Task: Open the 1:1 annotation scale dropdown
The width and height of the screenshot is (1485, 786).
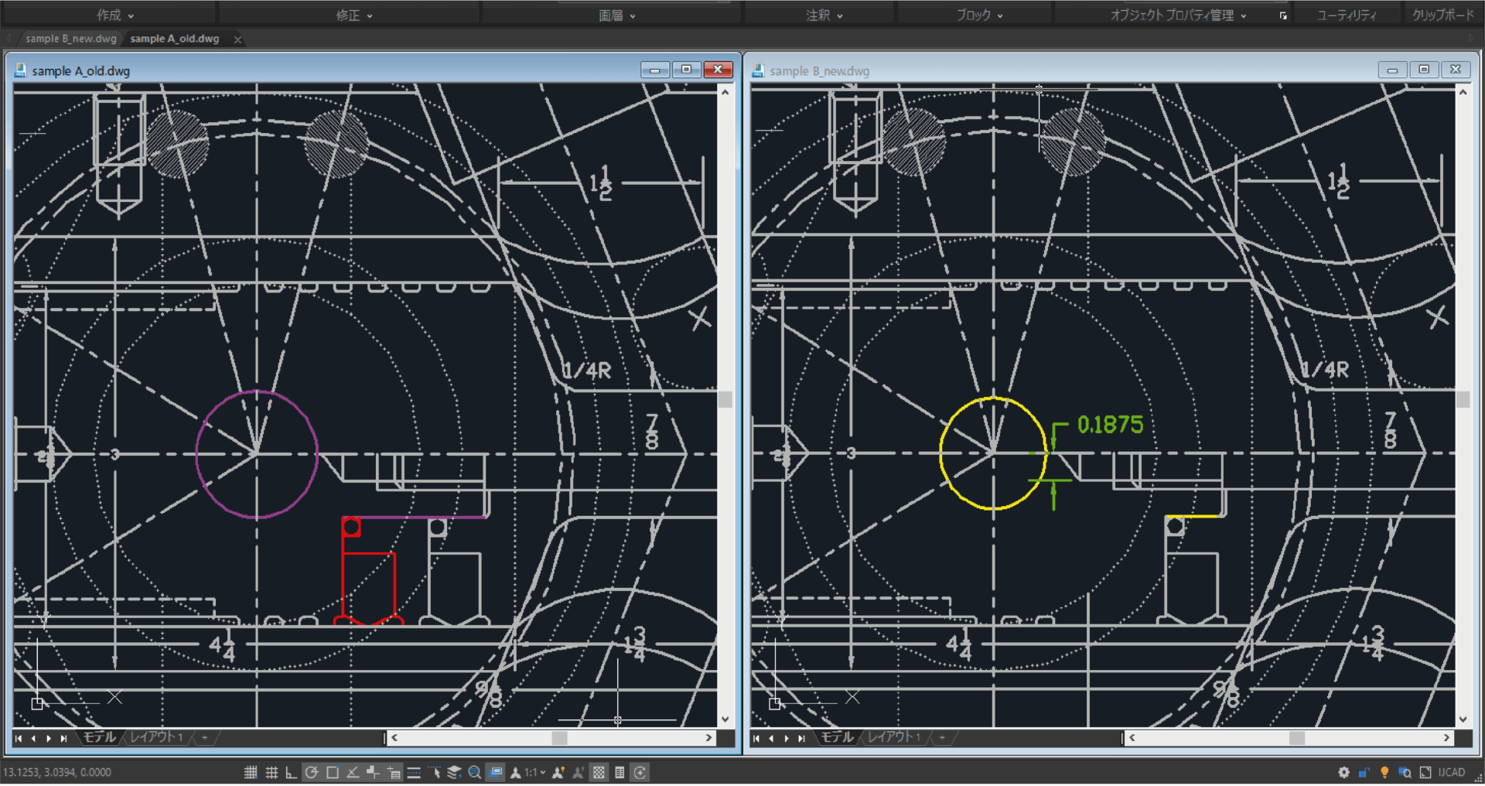Action: (534, 772)
